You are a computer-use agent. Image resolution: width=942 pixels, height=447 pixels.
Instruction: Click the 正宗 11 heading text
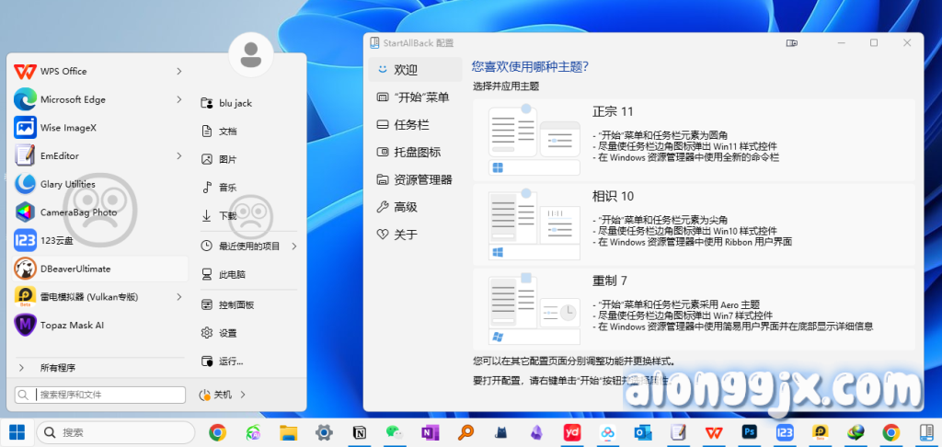point(613,112)
